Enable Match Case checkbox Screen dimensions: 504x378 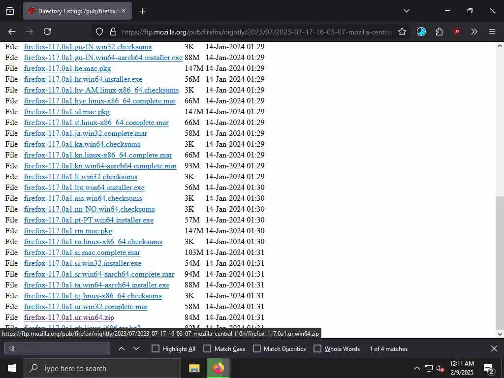click(x=207, y=349)
